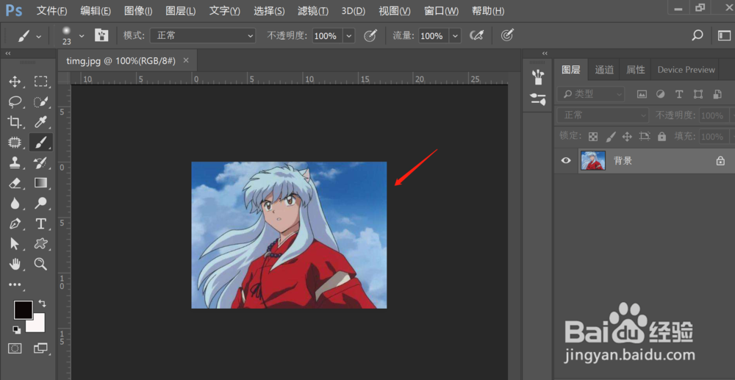The image size is (735, 380).
Task: Select the Crop tool
Action: (15, 122)
